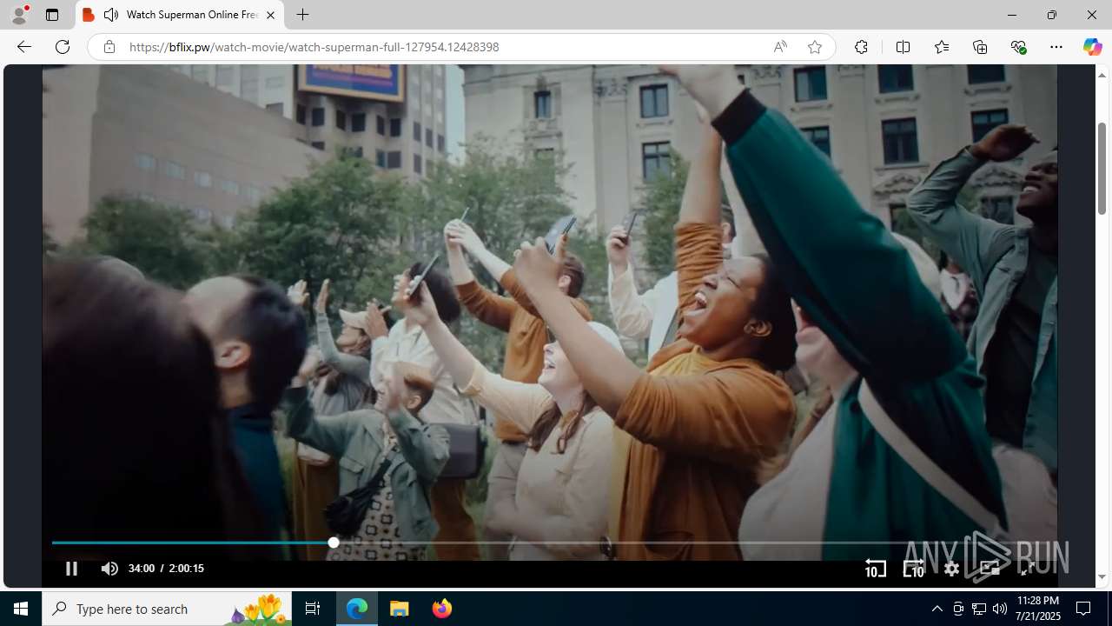Launch Copilot sidebar
This screenshot has width=1112, height=626.
pos(1092,47)
